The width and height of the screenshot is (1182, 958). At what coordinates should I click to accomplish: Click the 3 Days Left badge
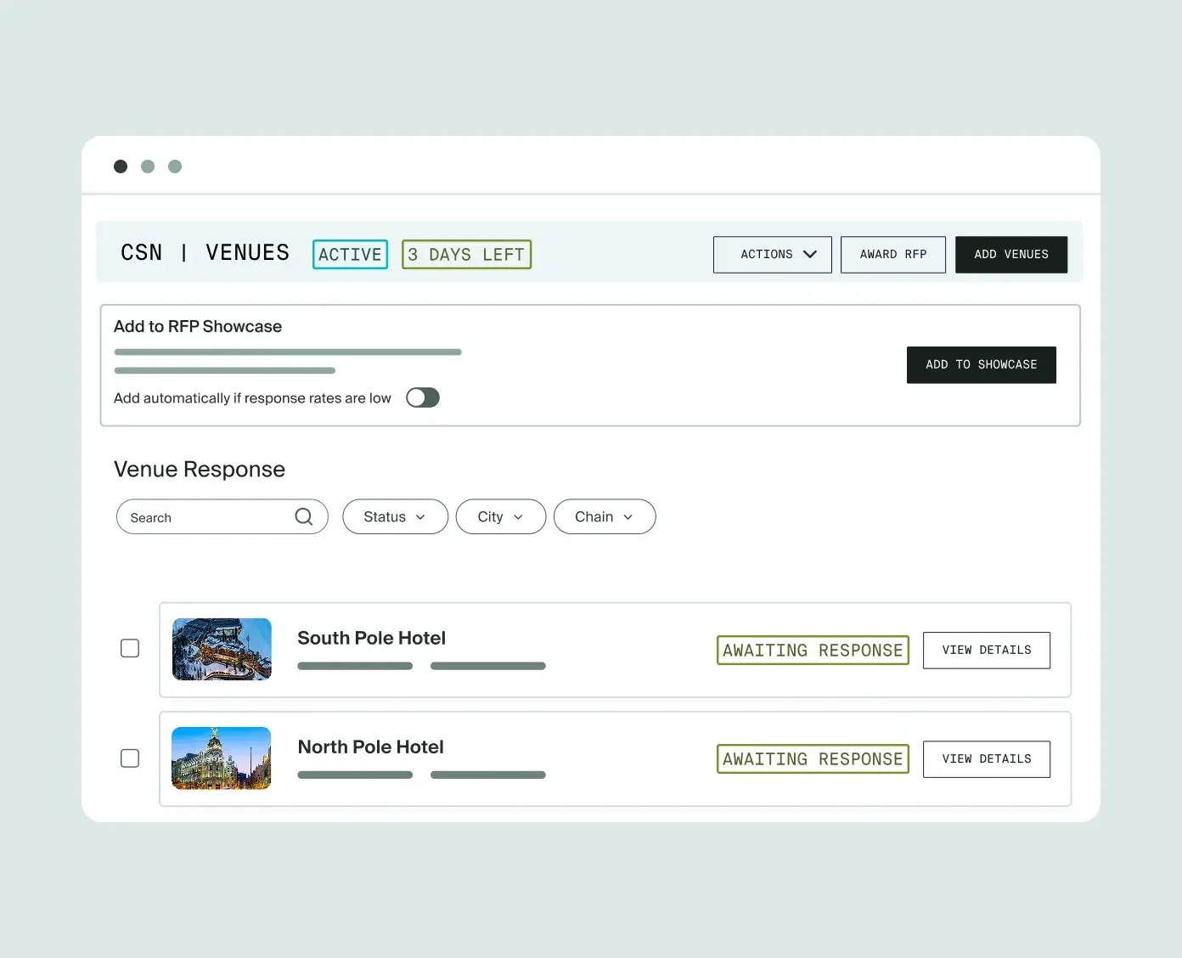pyautogui.click(x=467, y=255)
